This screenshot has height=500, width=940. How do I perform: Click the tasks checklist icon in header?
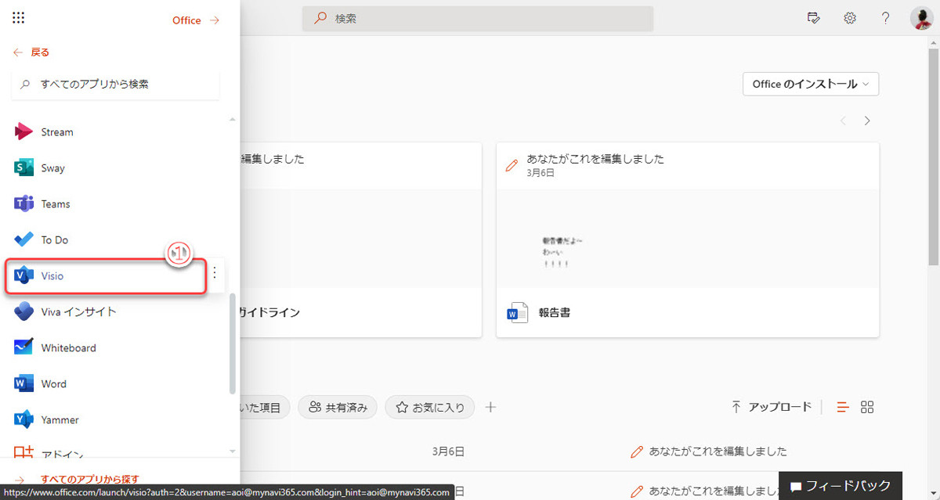pyautogui.click(x=813, y=18)
